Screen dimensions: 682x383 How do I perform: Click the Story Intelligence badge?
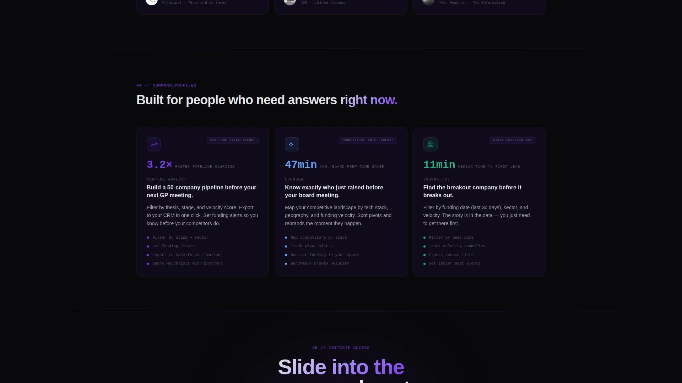click(512, 140)
